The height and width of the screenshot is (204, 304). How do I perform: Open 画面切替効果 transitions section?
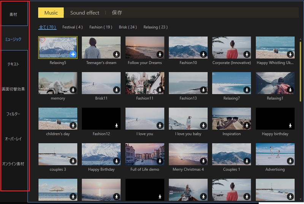[13, 89]
